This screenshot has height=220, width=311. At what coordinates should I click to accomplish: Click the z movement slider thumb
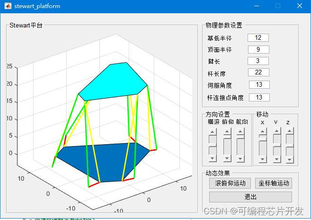[x=290, y=146]
